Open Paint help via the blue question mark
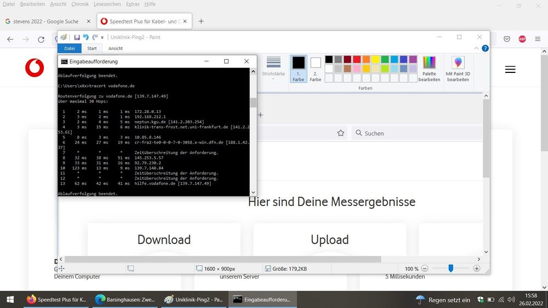 485,48
